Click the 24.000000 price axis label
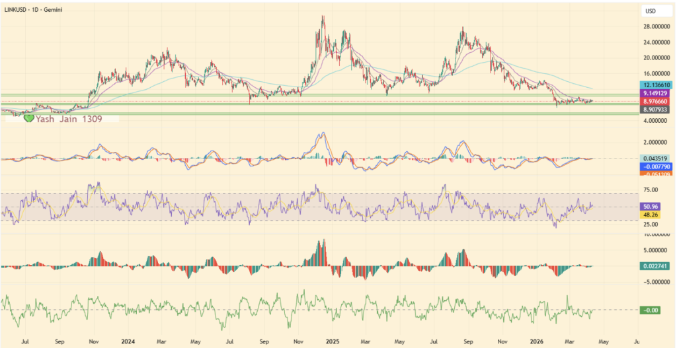Image resolution: width=677 pixels, height=348 pixels. (x=656, y=42)
